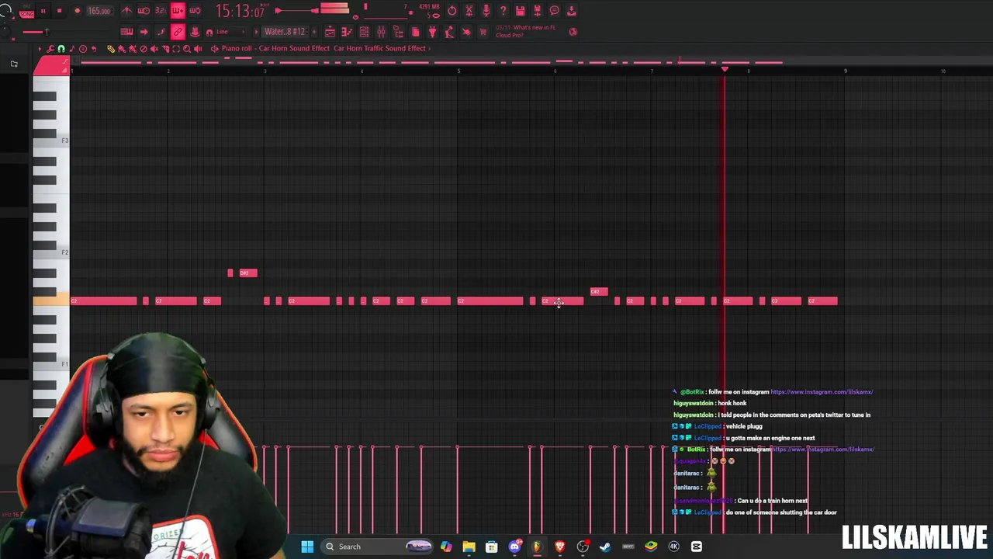Pause playback with the transport pause button
This screenshot has height=559, width=993.
[x=43, y=11]
